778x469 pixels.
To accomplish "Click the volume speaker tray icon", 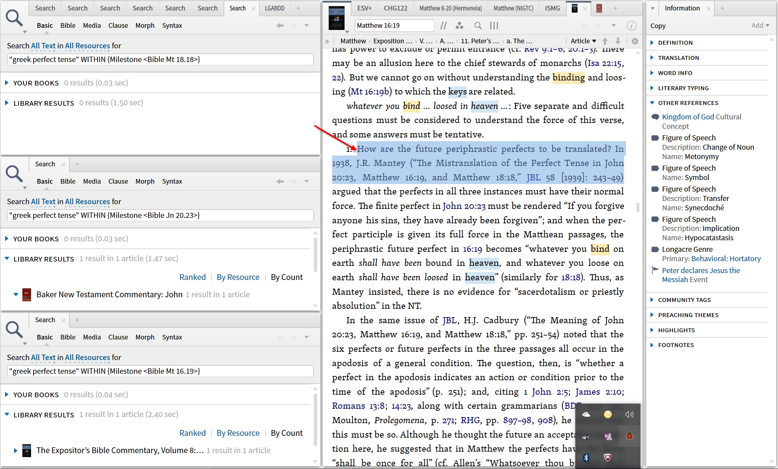I will pos(629,415).
